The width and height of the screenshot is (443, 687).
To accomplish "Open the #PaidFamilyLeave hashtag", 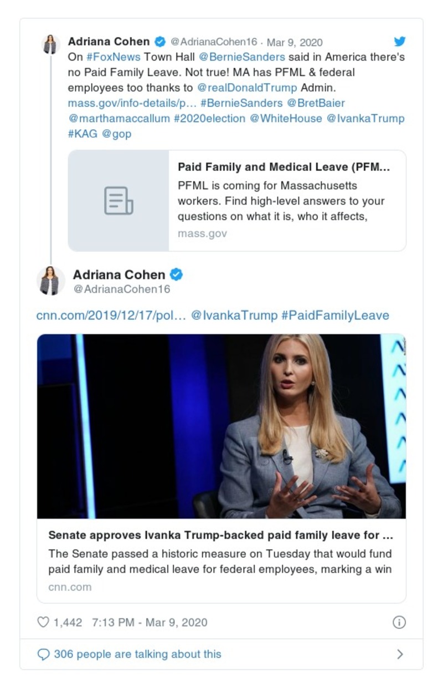I will pos(335,315).
